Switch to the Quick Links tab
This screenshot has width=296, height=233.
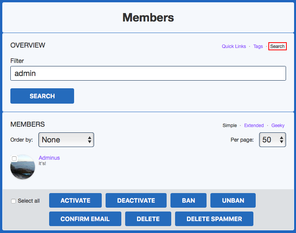click(234, 46)
